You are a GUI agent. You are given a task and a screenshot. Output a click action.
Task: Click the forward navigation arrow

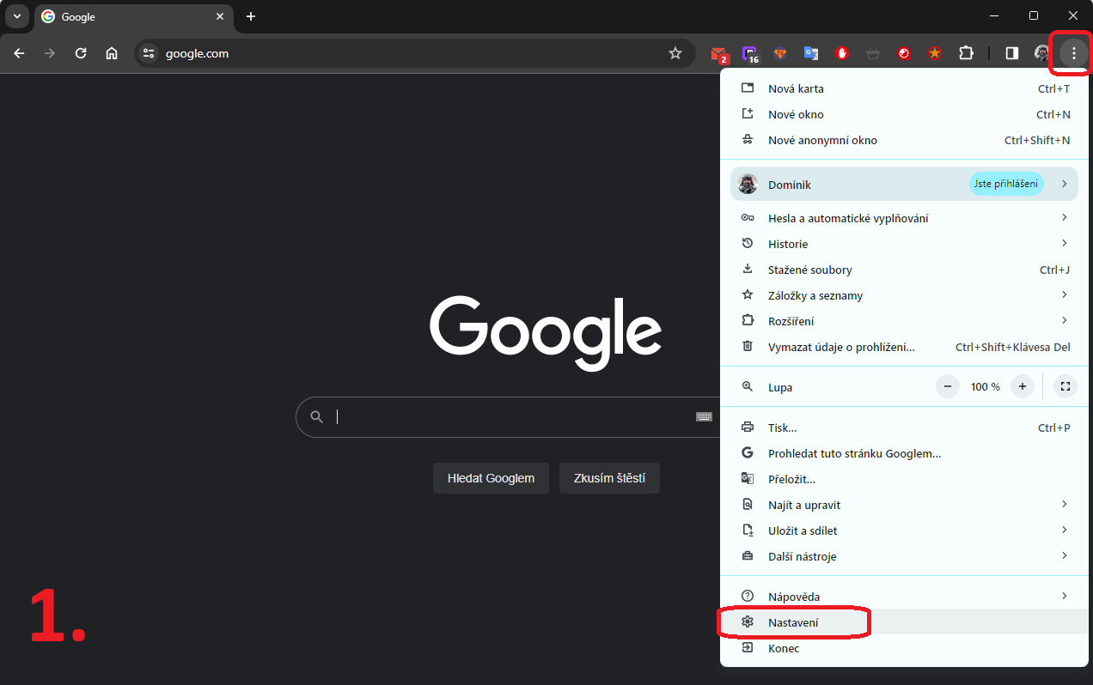coord(50,53)
